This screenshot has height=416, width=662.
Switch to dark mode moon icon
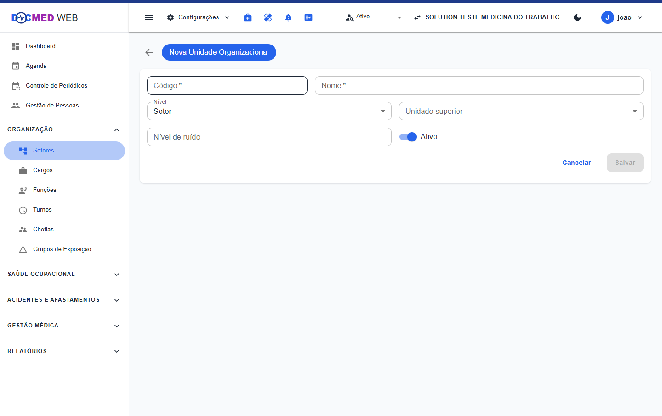pyautogui.click(x=578, y=17)
